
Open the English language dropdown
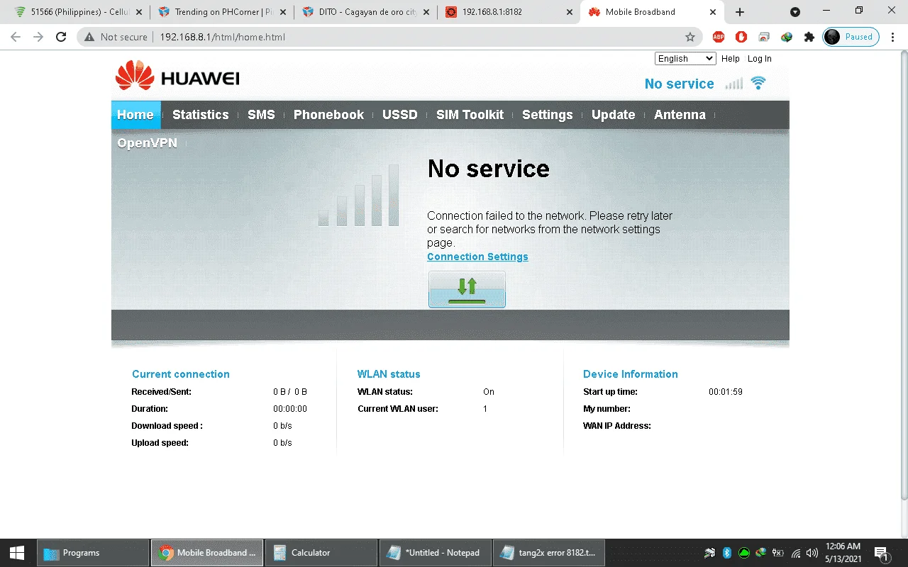pos(685,59)
